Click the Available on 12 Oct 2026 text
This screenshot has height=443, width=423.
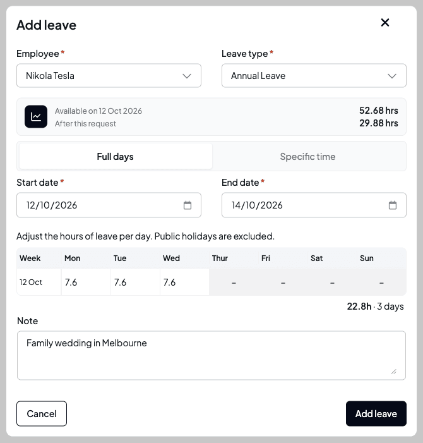tap(98, 111)
